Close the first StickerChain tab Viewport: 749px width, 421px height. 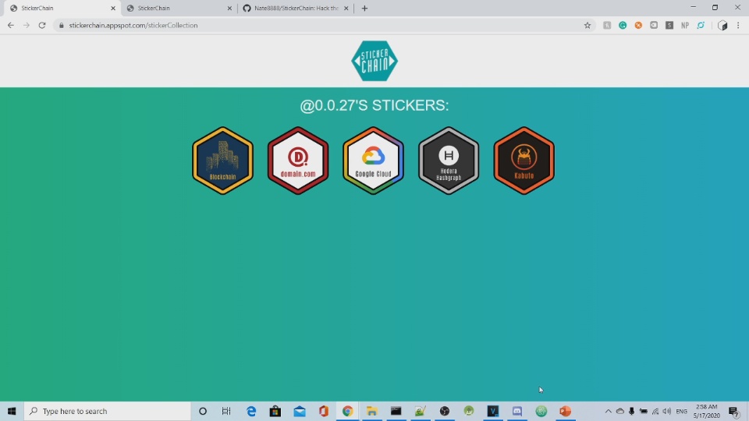(113, 8)
